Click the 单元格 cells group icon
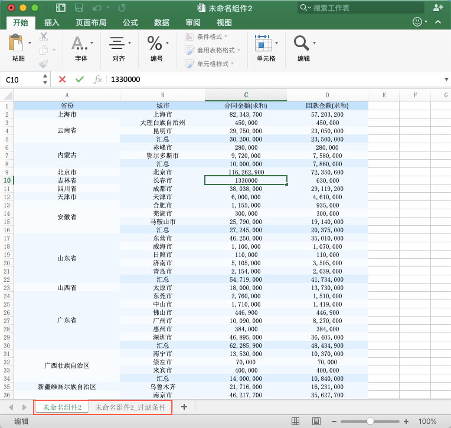This screenshot has width=451, height=428. pyautogui.click(x=263, y=43)
